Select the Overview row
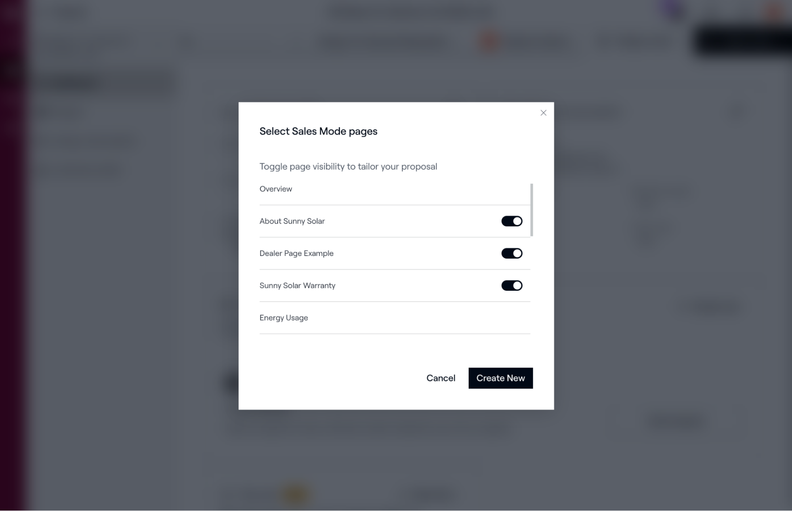Image resolution: width=792 pixels, height=511 pixels. pos(395,189)
